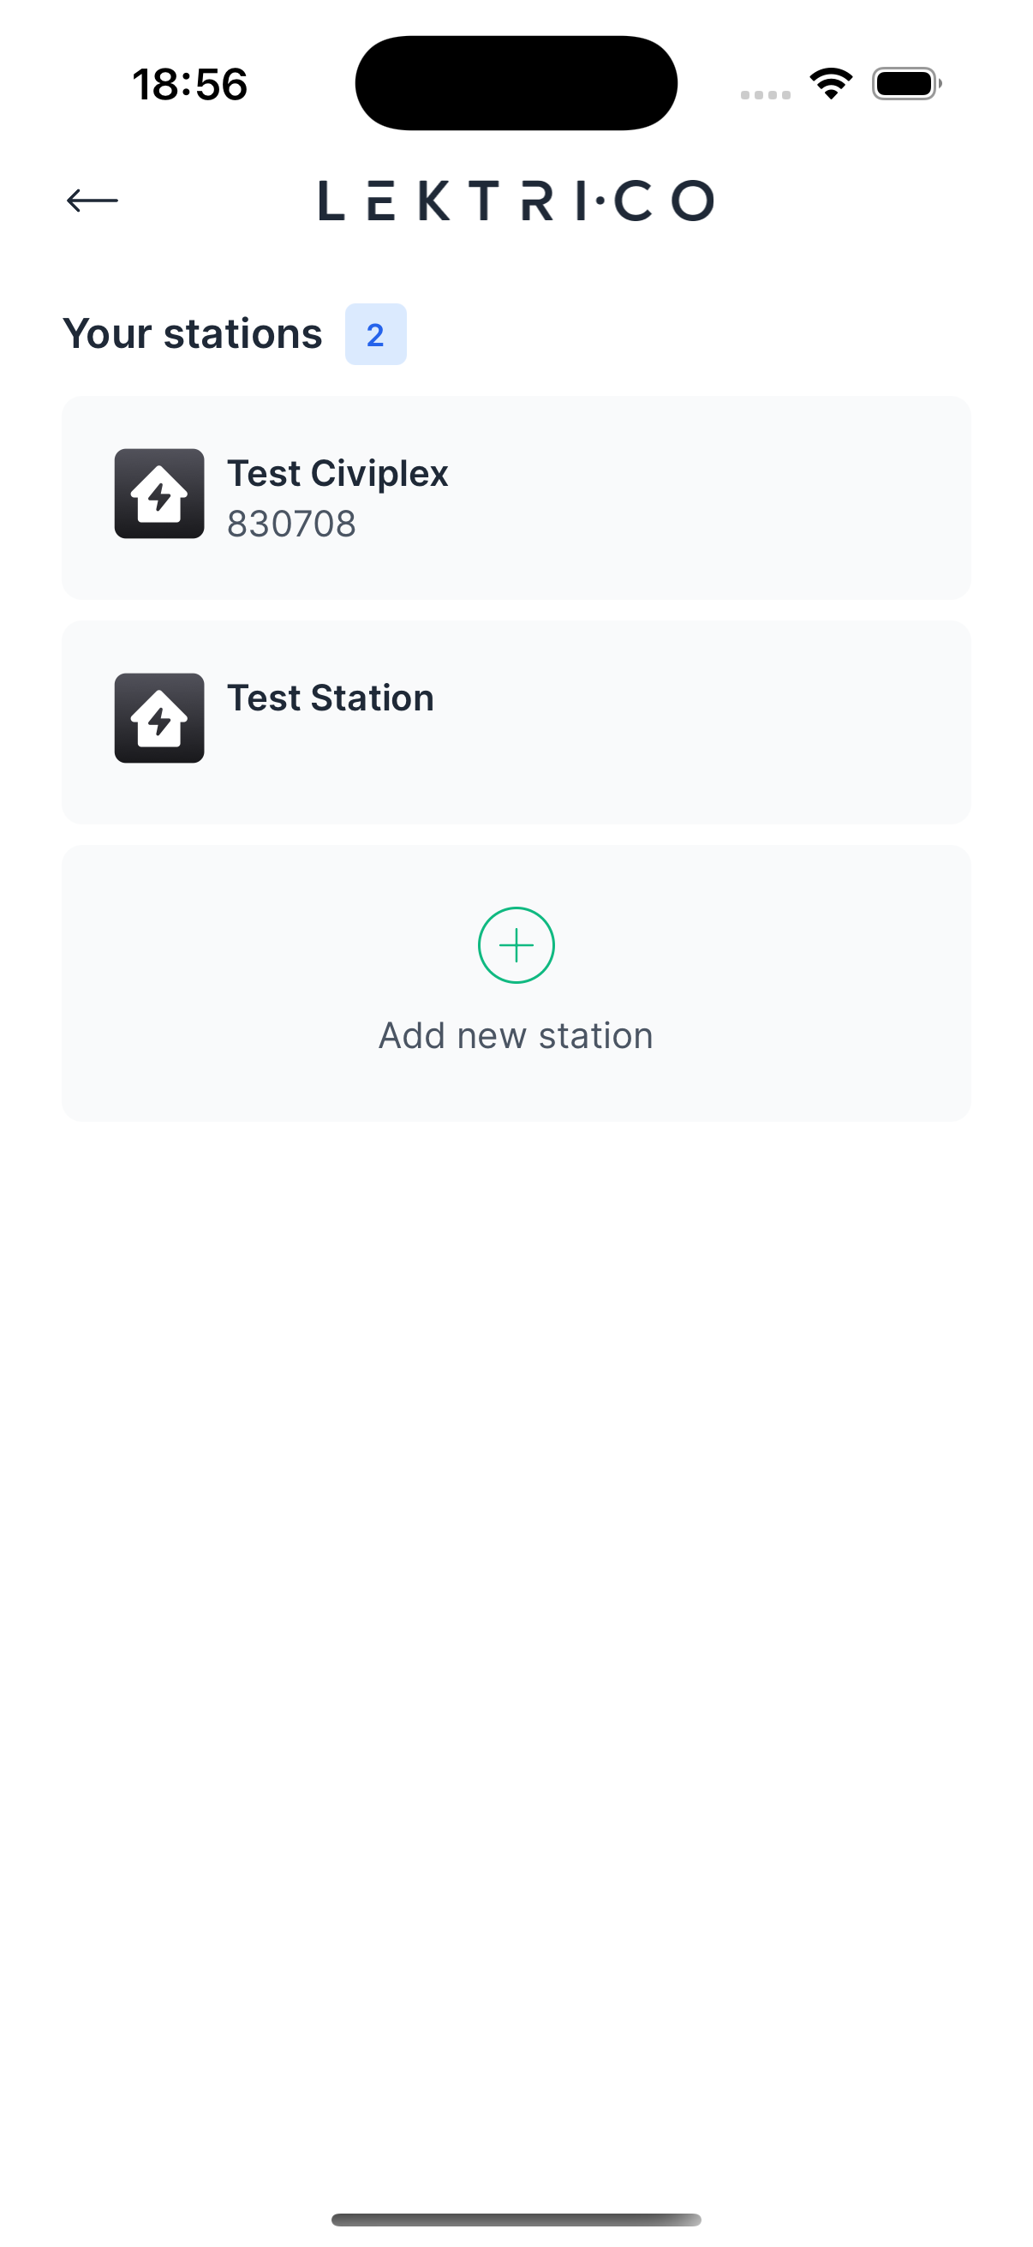Click the Lektrico logo in the header

click(x=516, y=201)
